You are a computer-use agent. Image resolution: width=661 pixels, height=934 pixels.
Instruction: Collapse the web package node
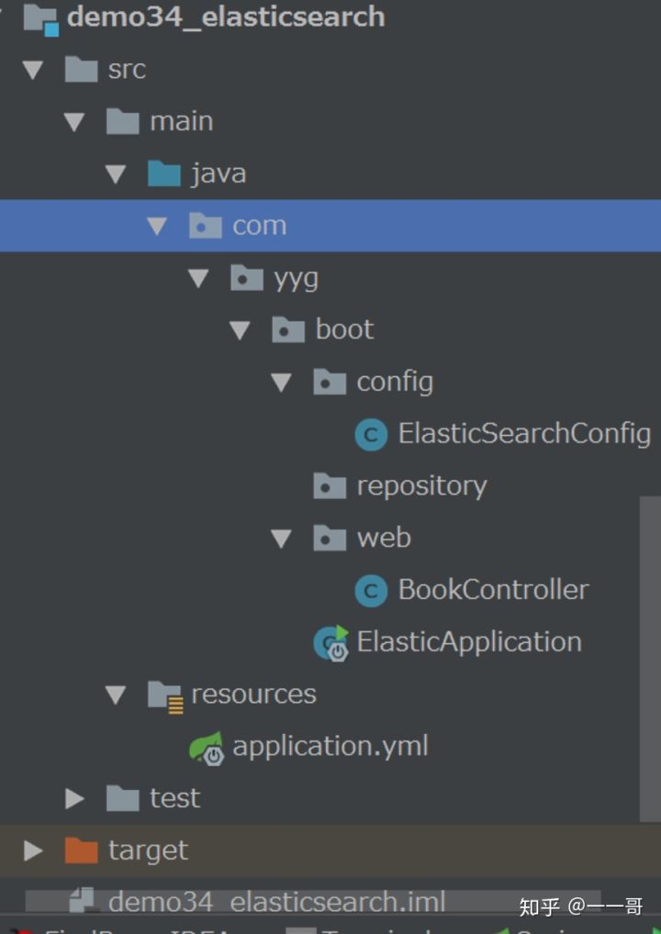(281, 539)
